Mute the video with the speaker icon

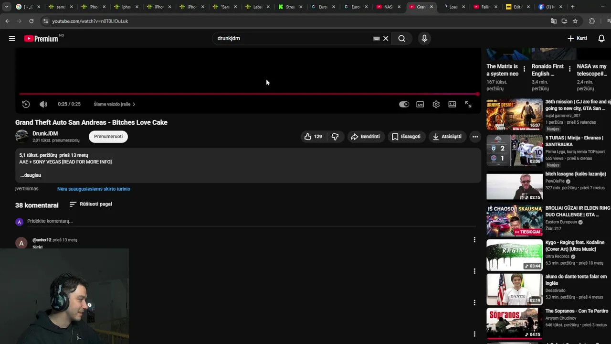tap(43, 104)
